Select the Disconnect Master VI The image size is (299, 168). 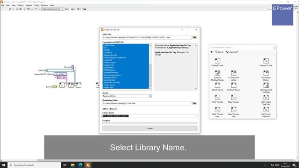point(266,73)
